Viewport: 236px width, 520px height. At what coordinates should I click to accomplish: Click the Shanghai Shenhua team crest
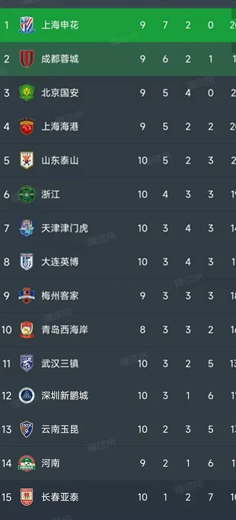26,25
